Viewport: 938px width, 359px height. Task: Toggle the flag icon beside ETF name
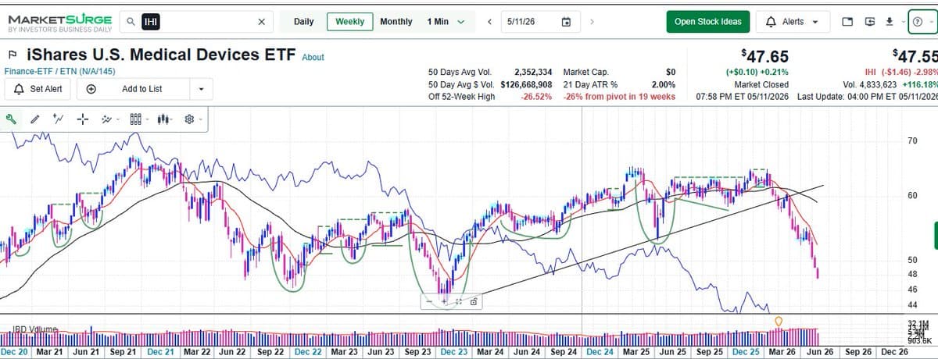tap(13, 55)
